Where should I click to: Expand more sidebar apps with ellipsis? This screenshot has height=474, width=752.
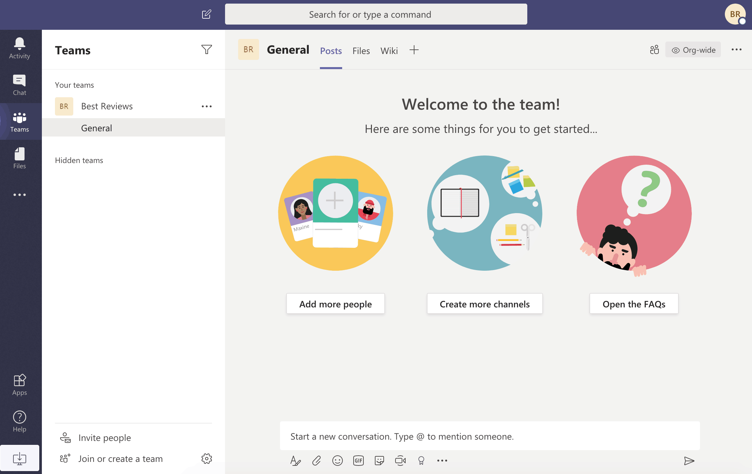(19, 194)
